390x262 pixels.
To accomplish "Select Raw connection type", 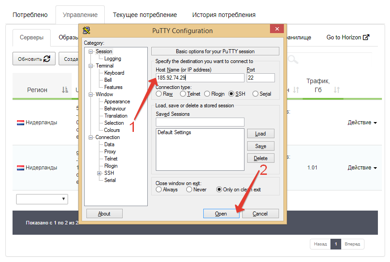I will tap(159, 94).
